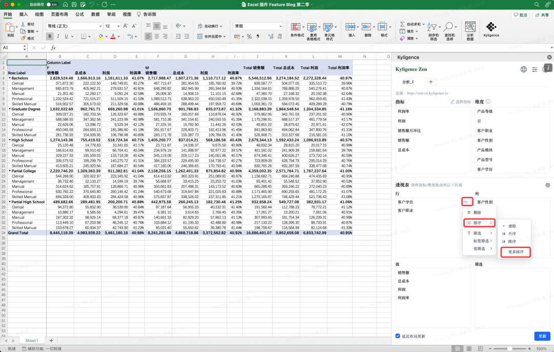The height and width of the screenshot is (352, 554).
Task: Uncheck the 延迟布局更新 checkbox
Action: click(x=398, y=336)
